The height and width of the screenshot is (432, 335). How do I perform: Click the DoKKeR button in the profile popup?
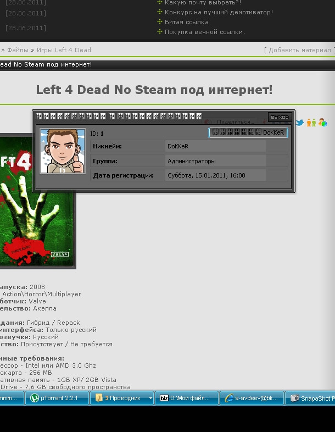click(x=248, y=132)
